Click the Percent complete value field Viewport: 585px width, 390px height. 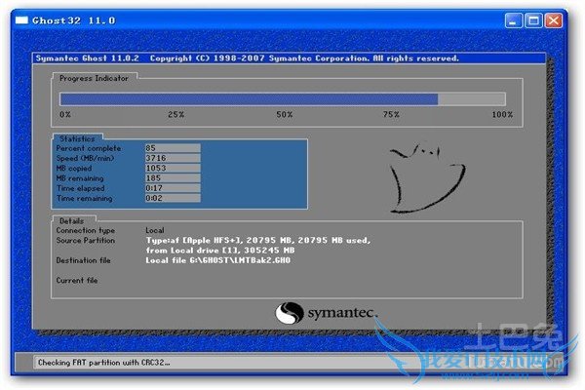[172, 148]
